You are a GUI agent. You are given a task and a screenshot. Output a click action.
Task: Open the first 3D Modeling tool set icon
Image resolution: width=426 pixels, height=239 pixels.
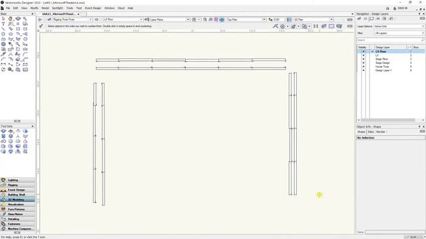pyautogui.click(x=3, y=131)
